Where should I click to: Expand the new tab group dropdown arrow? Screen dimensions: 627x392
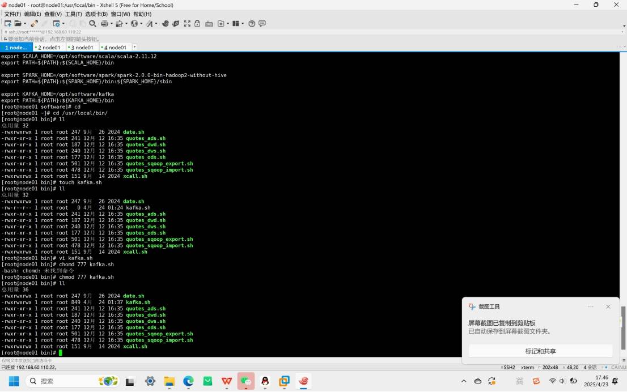227,24
